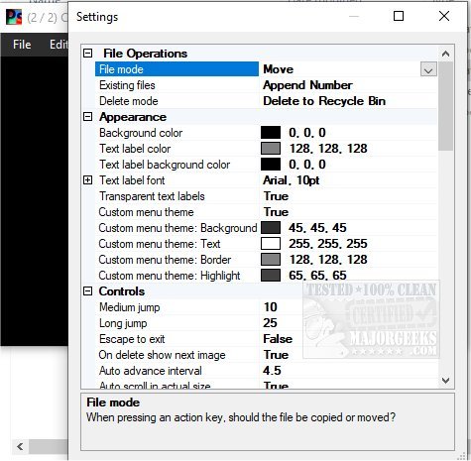Select the Text label color property
Screen dimensions: 471x461
tap(135, 149)
